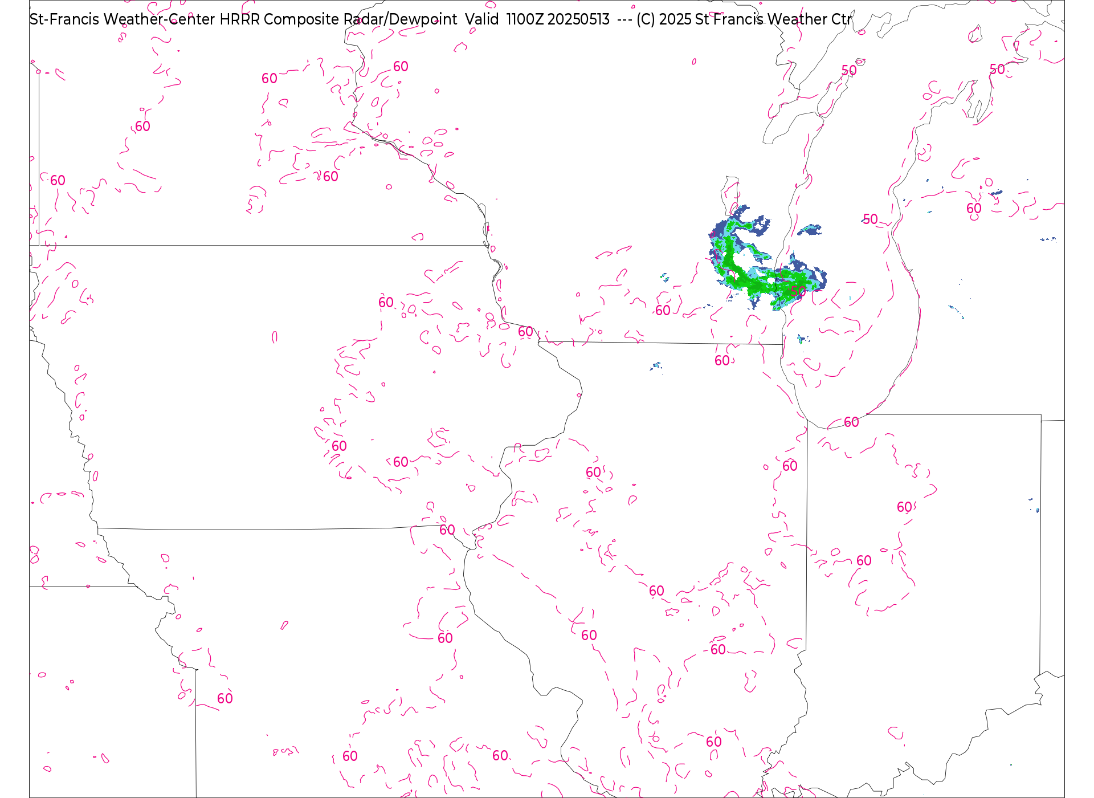Click the '50' label overlapping the green radar echoes
The width and height of the screenshot is (1094, 798).
[x=798, y=291]
